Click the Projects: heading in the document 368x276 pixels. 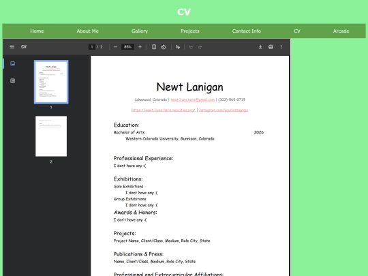[125, 233]
